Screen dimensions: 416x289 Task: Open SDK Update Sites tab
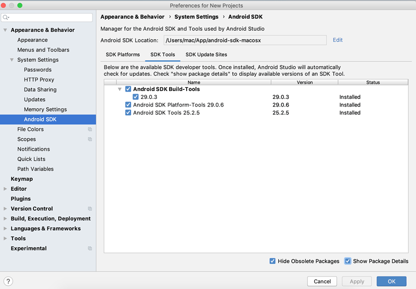206,55
